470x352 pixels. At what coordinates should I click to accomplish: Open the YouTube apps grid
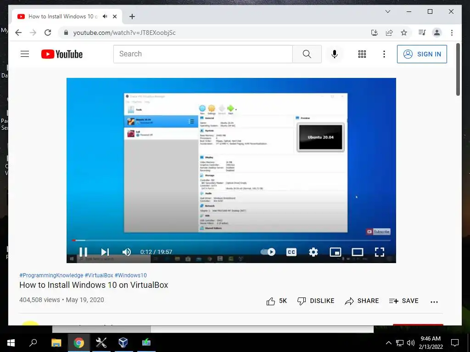click(362, 54)
